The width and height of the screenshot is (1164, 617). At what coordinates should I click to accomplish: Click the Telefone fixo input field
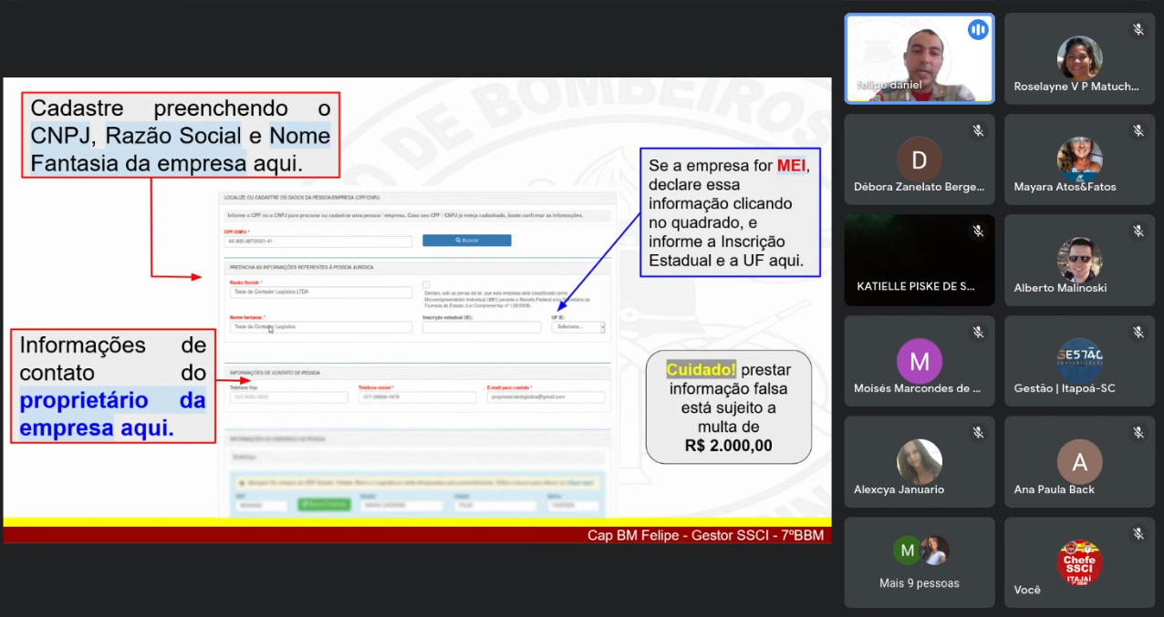[289, 397]
